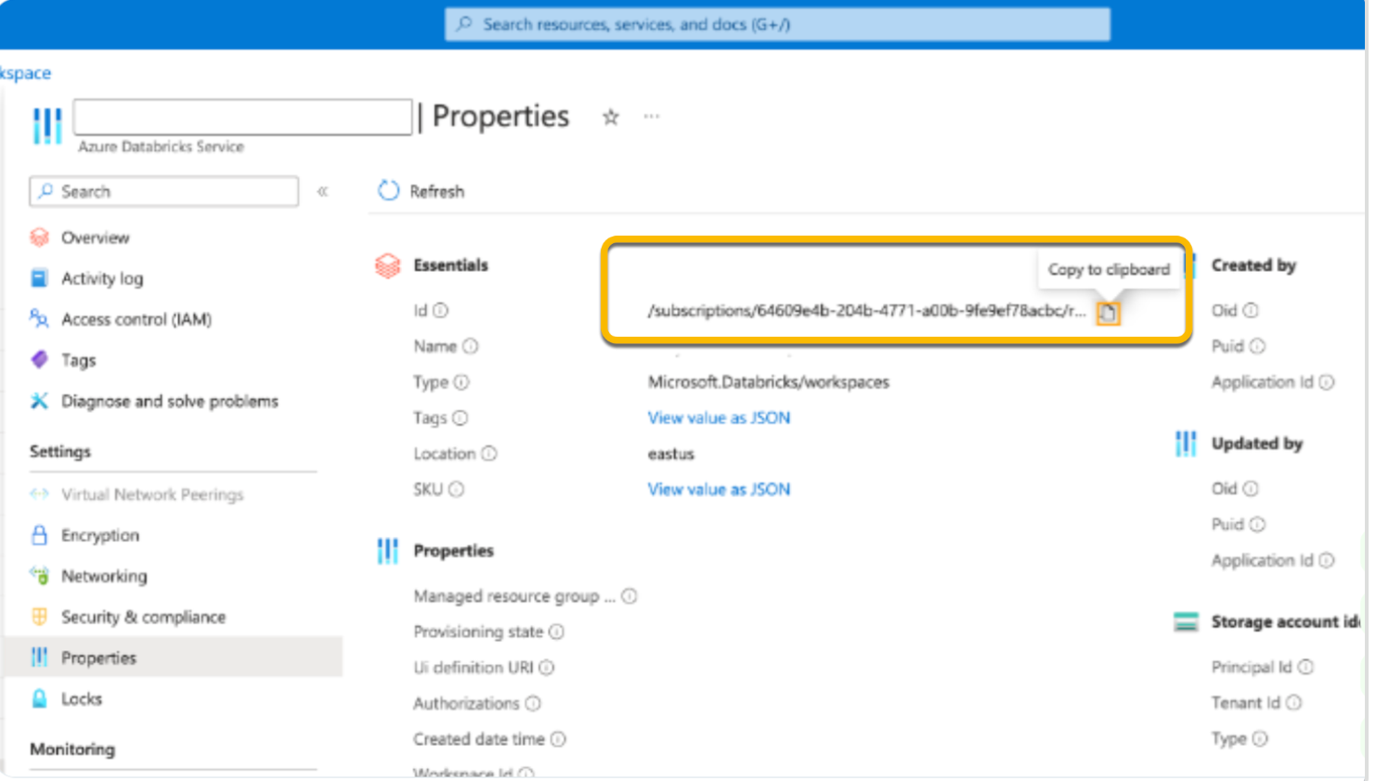
Task: Click the info icon next to Created date time
Action: (558, 739)
